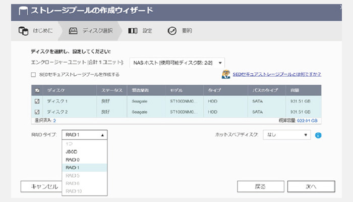Click the SED help person icon
Screen dimensions: 353x202
pyautogui.click(x=226, y=75)
